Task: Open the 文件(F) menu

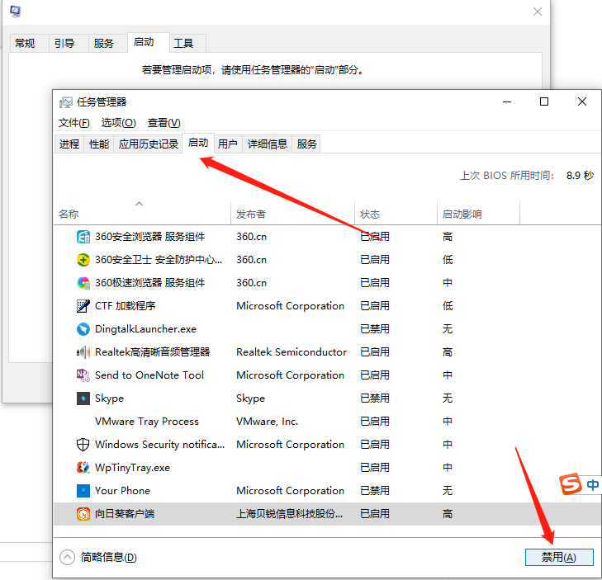Action: click(73, 123)
